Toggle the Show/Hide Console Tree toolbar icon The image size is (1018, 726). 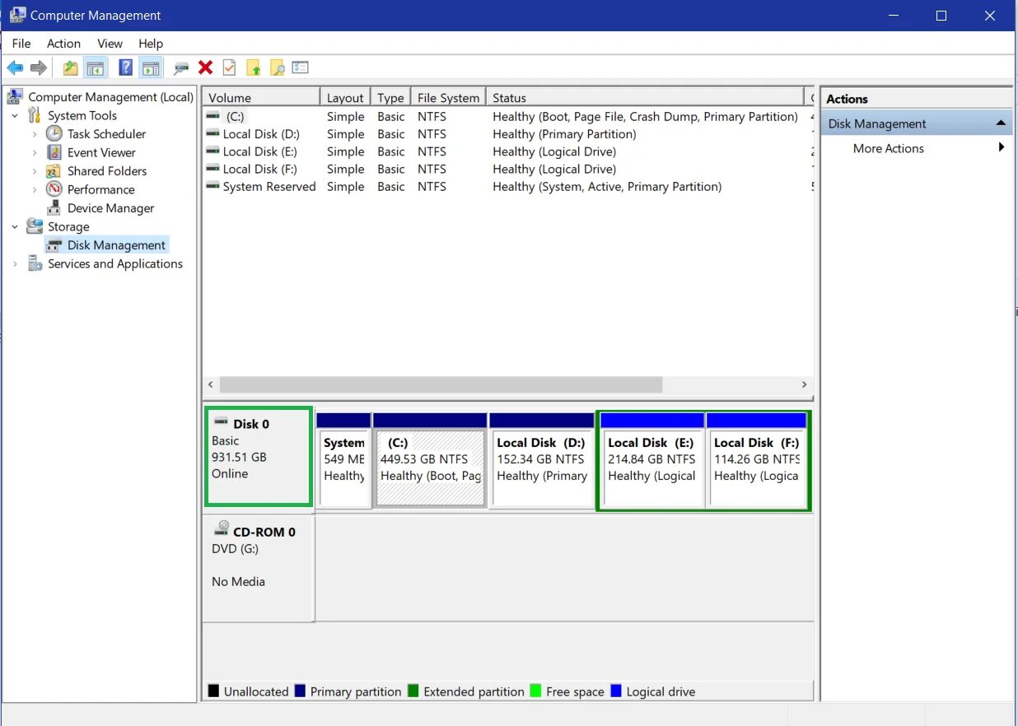[96, 67]
